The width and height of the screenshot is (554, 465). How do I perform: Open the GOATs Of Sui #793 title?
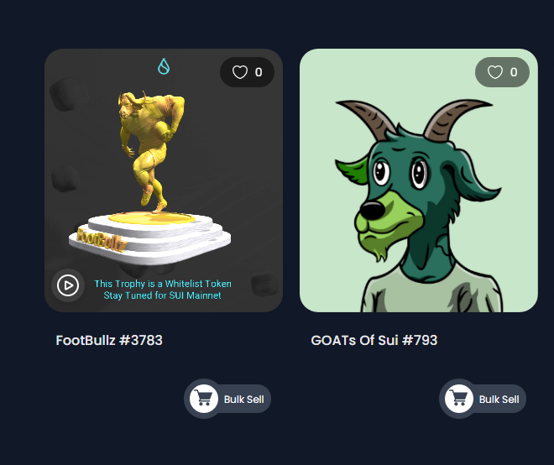tap(374, 340)
